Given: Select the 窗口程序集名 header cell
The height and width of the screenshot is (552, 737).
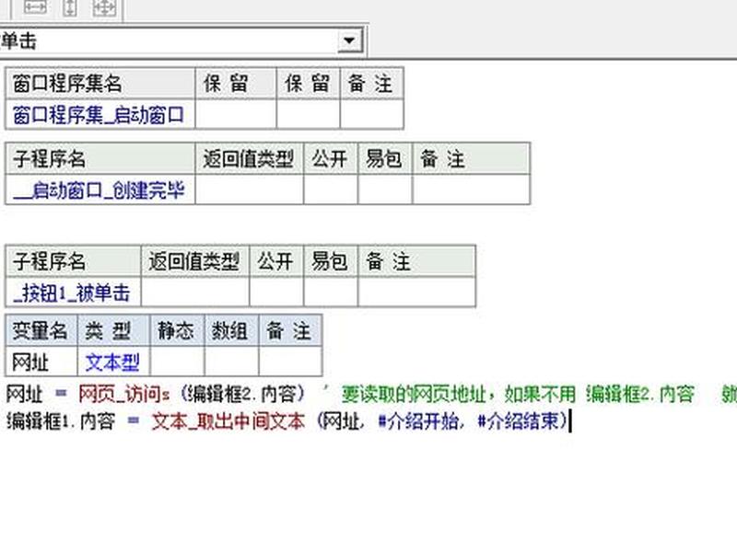Looking at the screenshot, I should [x=100, y=84].
